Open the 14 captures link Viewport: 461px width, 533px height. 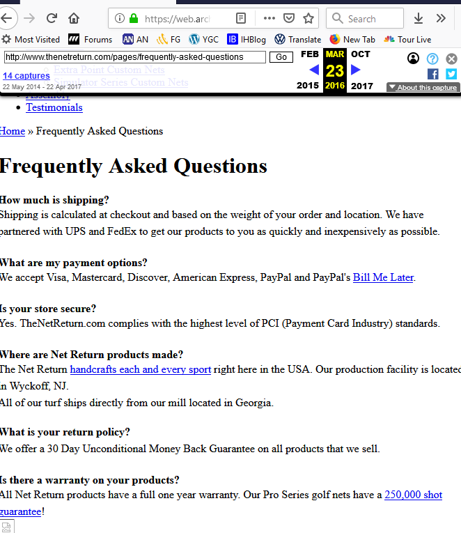(x=26, y=75)
